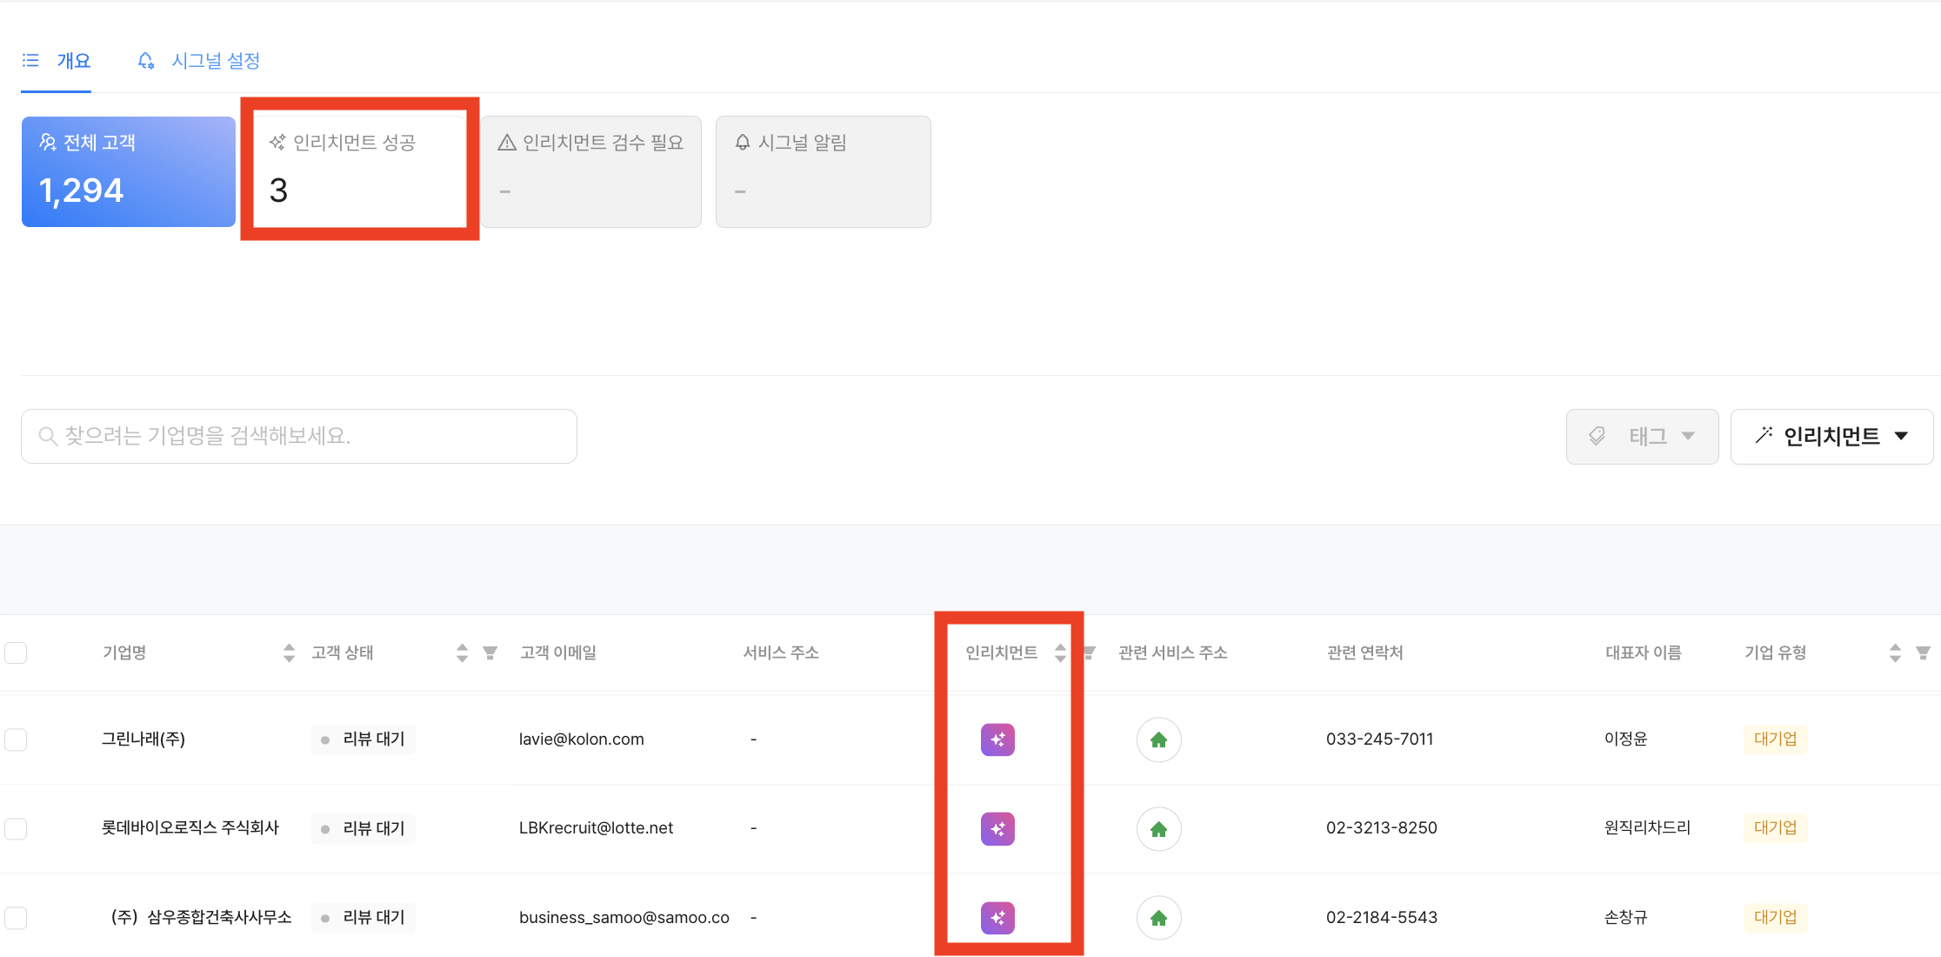Image resolution: width=1941 pixels, height=957 pixels.
Task: Toggle the select-all header checkbox
Action: [16, 652]
